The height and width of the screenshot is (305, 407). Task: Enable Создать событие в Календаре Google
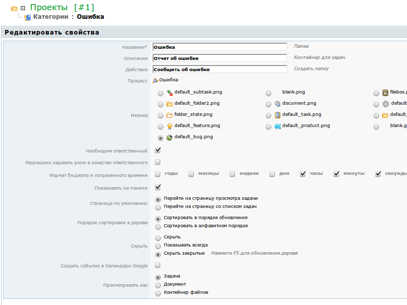pyautogui.click(x=158, y=265)
